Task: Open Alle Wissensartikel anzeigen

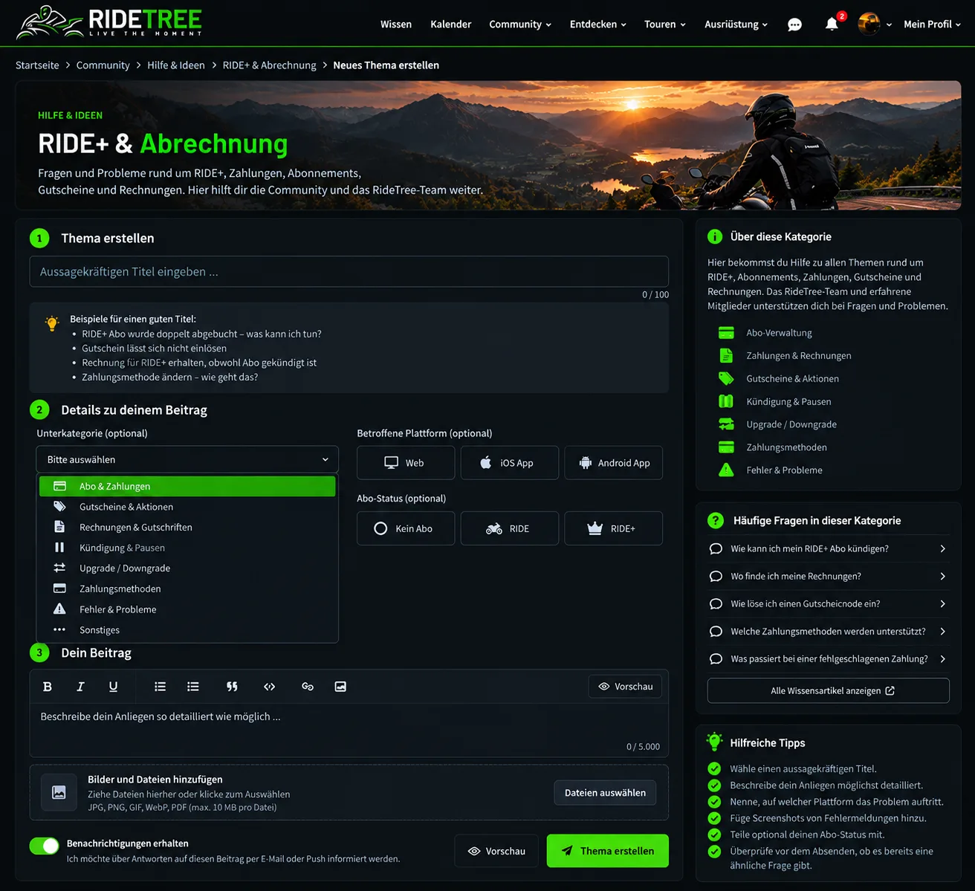Action: (x=829, y=690)
